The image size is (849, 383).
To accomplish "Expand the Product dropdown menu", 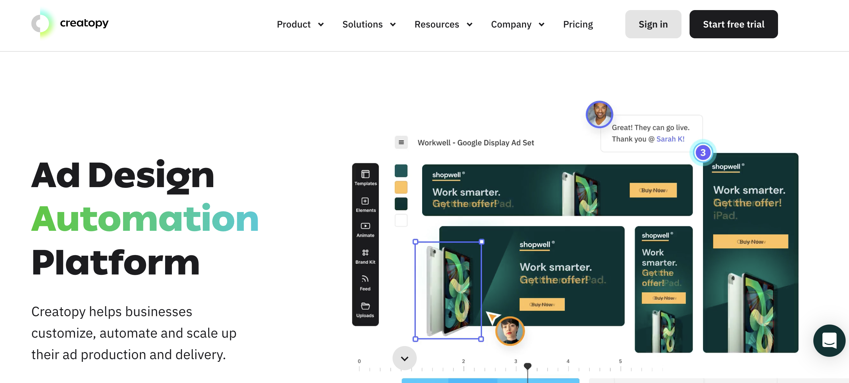I will (300, 24).
